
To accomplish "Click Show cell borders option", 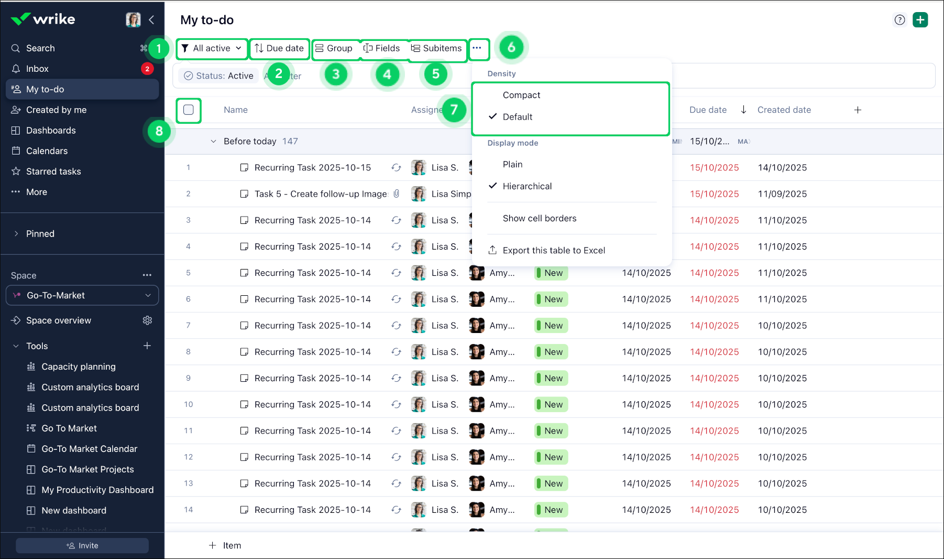I will click(539, 218).
